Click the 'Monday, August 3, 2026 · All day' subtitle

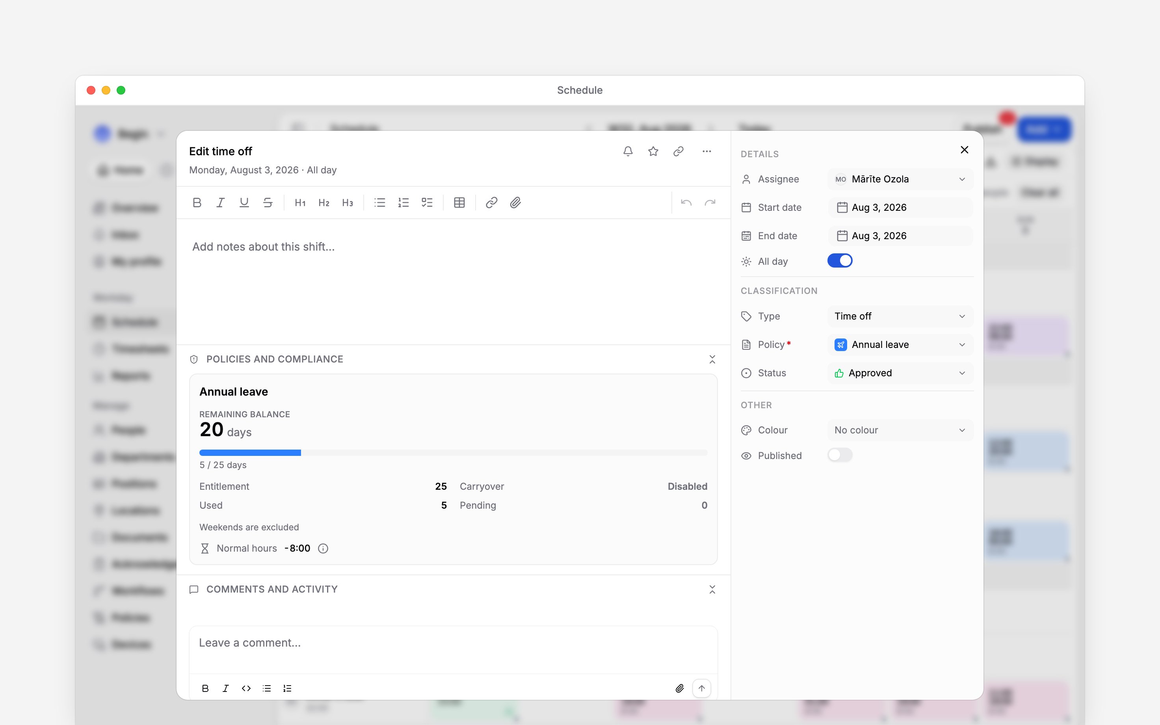[263, 170]
